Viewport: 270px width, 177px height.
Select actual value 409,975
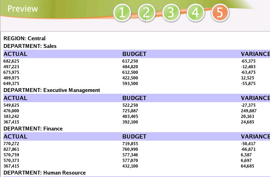tap(11, 78)
